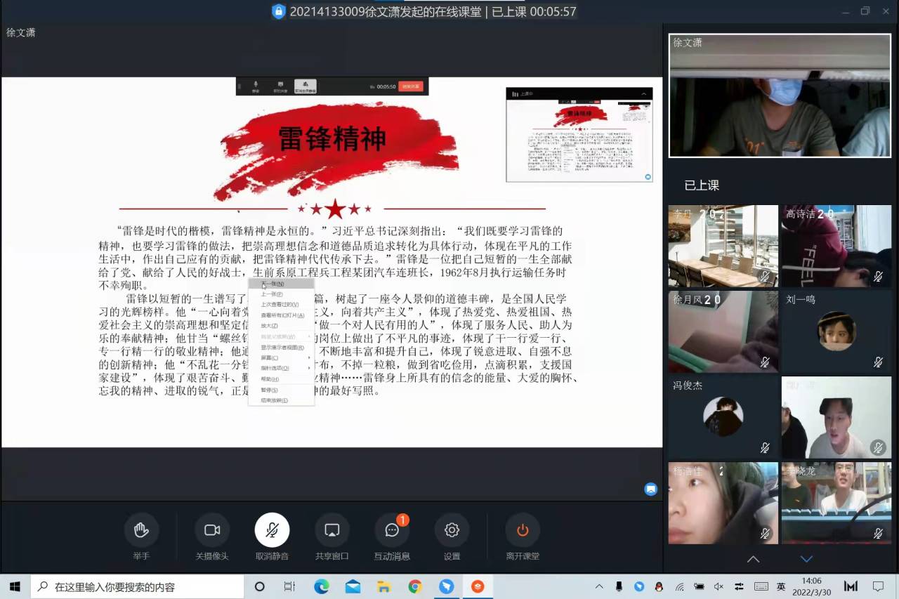Click the blue shield icon in title bar

pyautogui.click(x=279, y=12)
